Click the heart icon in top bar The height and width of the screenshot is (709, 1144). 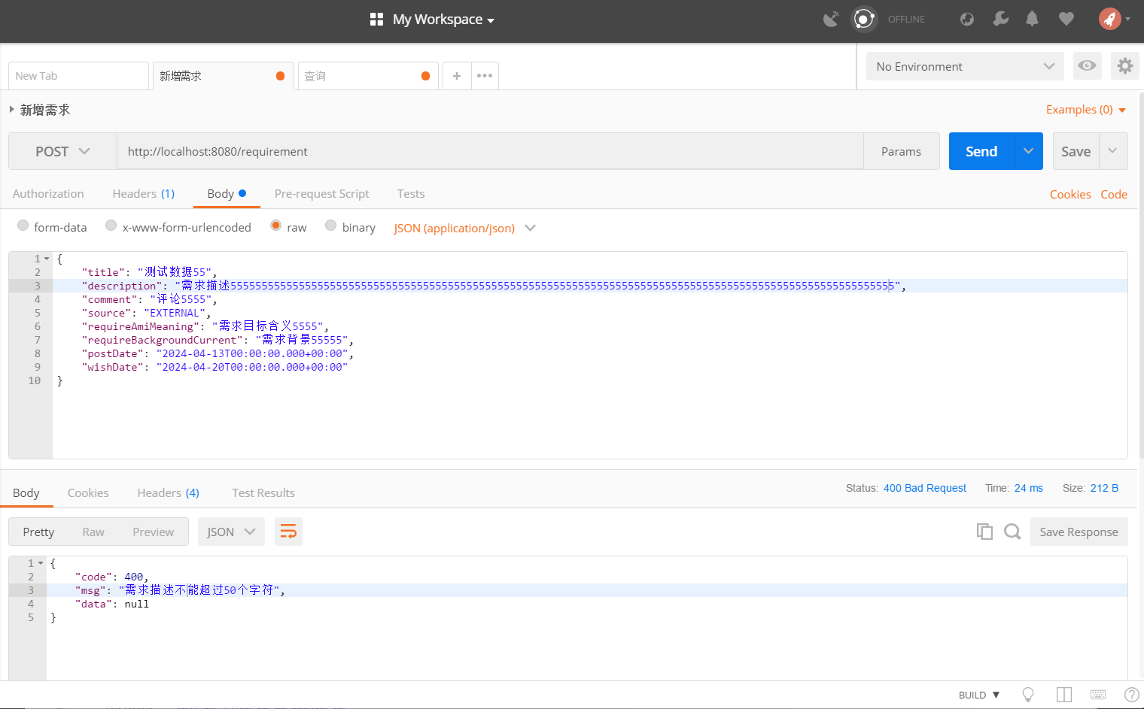pyautogui.click(x=1066, y=19)
